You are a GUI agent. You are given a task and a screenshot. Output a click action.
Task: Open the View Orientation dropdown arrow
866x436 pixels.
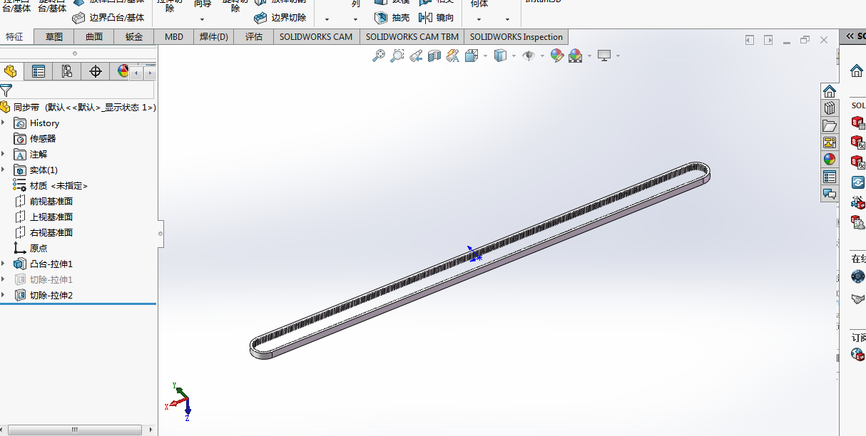coord(485,56)
